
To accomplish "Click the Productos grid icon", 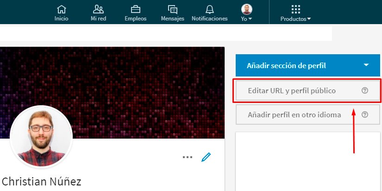I will [x=296, y=9].
